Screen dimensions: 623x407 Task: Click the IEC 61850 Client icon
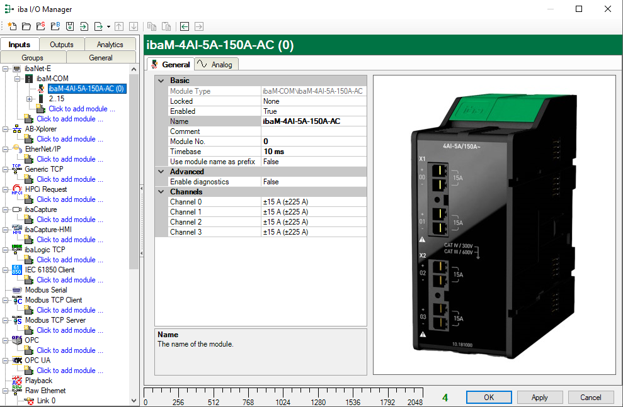point(16,270)
